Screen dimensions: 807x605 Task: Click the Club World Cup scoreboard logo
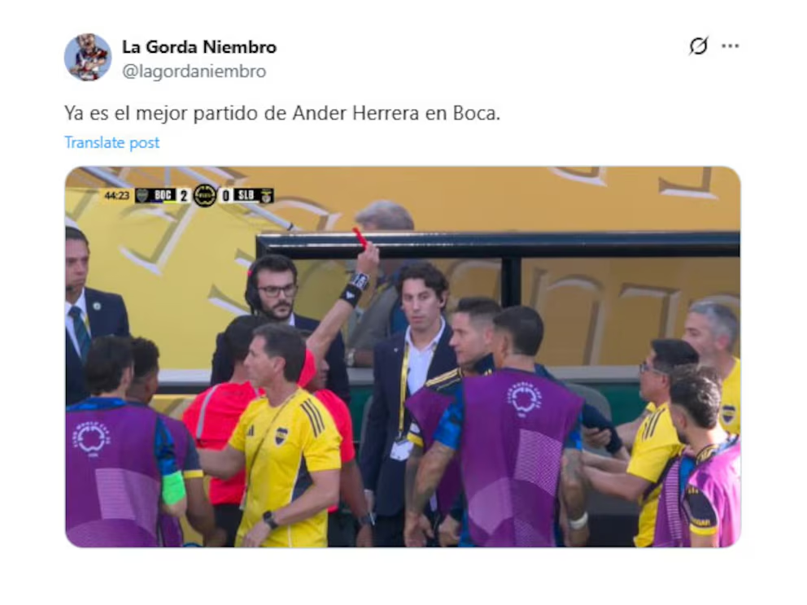pyautogui.click(x=205, y=195)
